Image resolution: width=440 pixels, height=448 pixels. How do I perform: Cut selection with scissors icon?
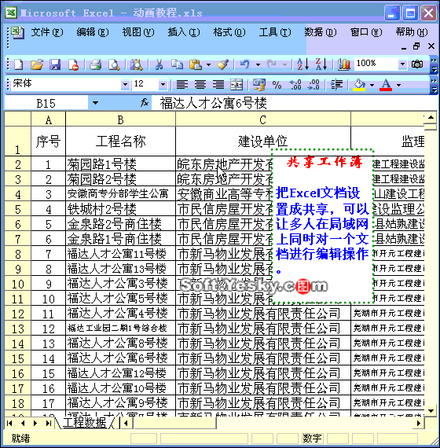coord(159,64)
